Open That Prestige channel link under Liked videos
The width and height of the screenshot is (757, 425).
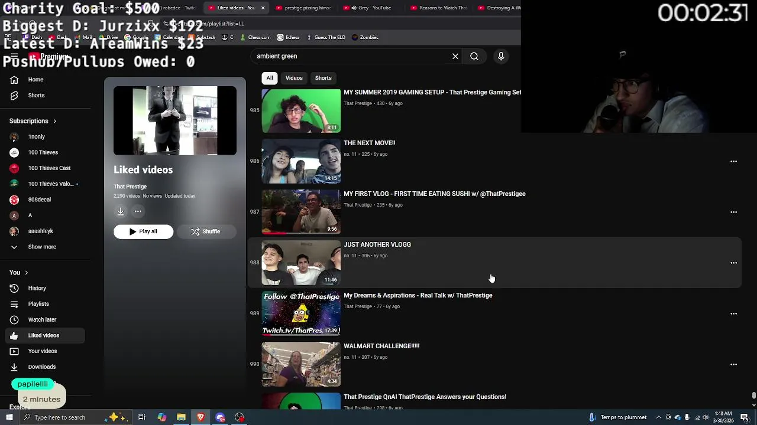130,187
